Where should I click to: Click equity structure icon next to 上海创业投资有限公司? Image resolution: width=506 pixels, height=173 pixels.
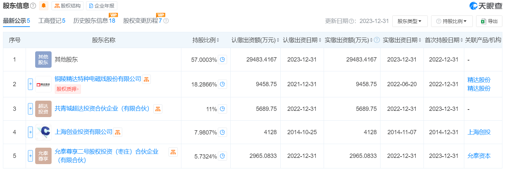[x=118, y=132]
